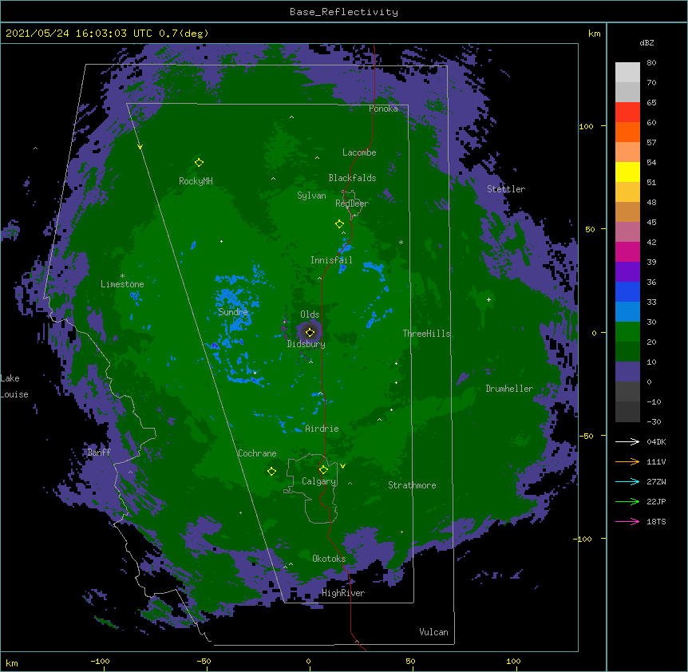Screen dimensions: 688x672
Task: Click the green arrow legend icon for 22JP
Action: [x=627, y=501]
